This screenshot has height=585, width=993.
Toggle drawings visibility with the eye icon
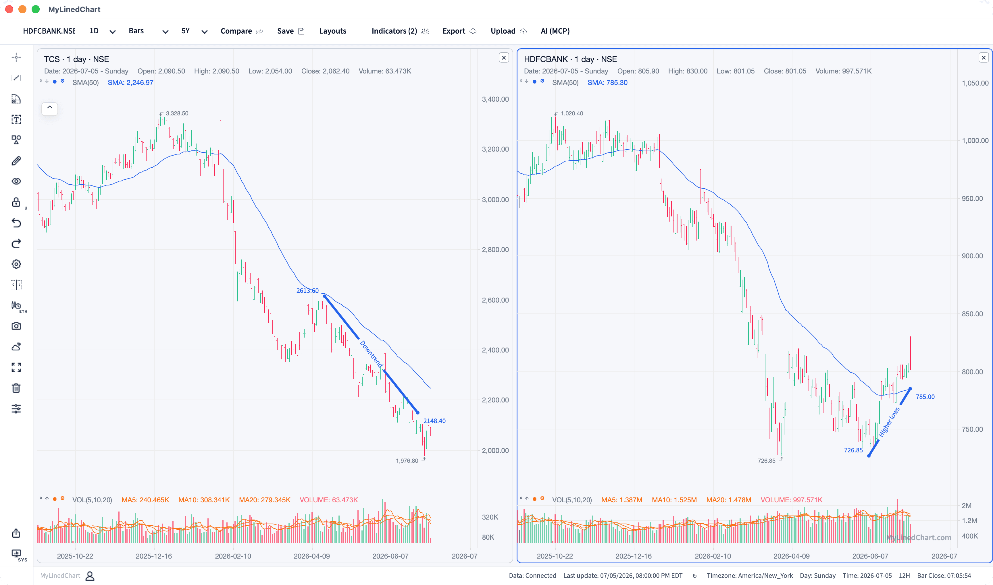(16, 181)
